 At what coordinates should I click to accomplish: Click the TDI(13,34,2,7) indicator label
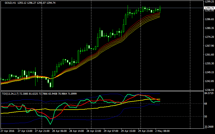click(x=10, y=94)
